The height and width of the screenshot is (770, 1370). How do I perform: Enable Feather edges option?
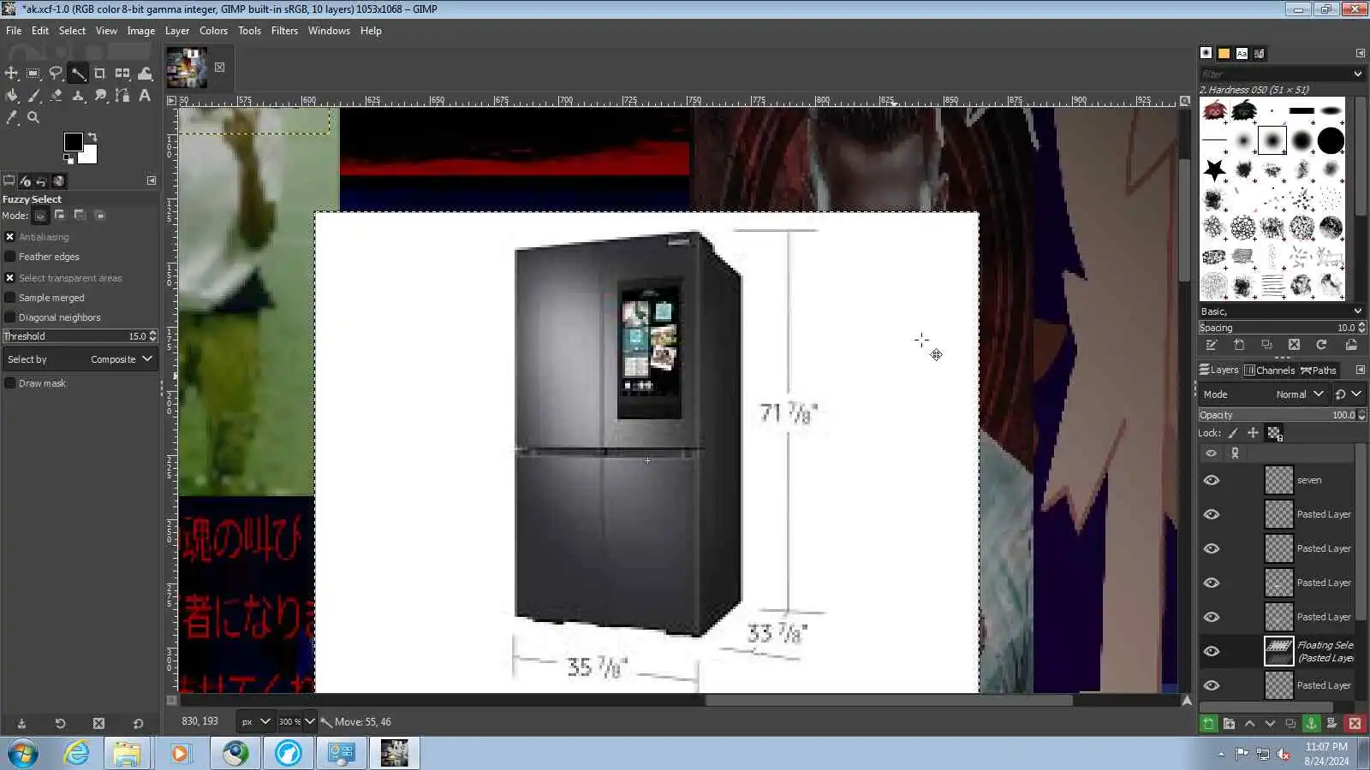pyautogui.click(x=10, y=257)
